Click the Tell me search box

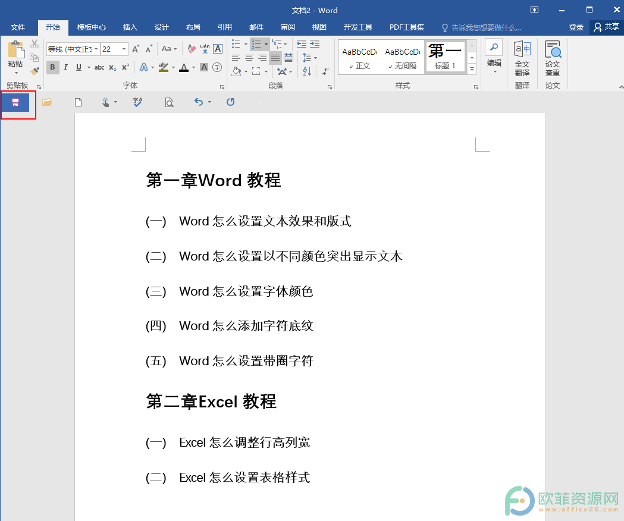point(481,27)
